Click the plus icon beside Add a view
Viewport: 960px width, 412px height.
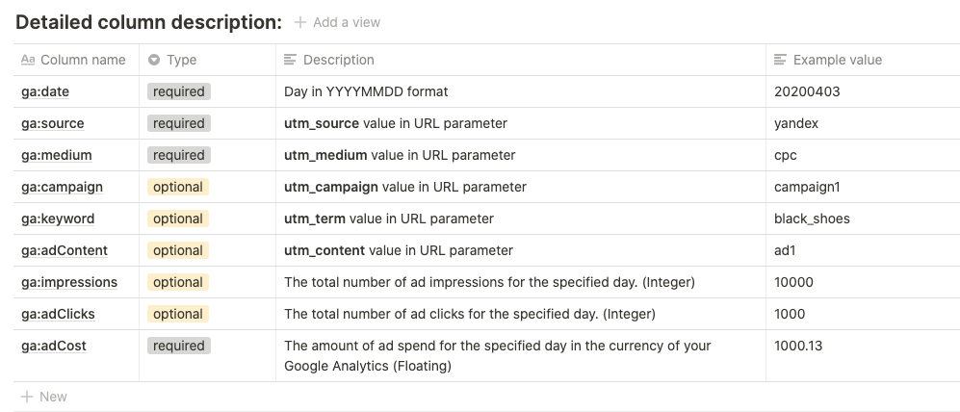point(300,23)
